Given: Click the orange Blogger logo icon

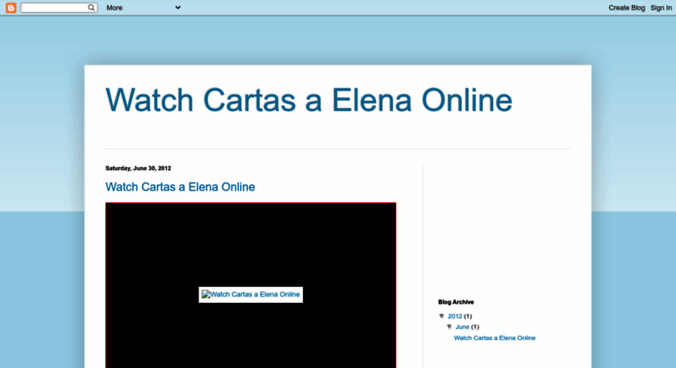Looking at the screenshot, I should (x=10, y=8).
